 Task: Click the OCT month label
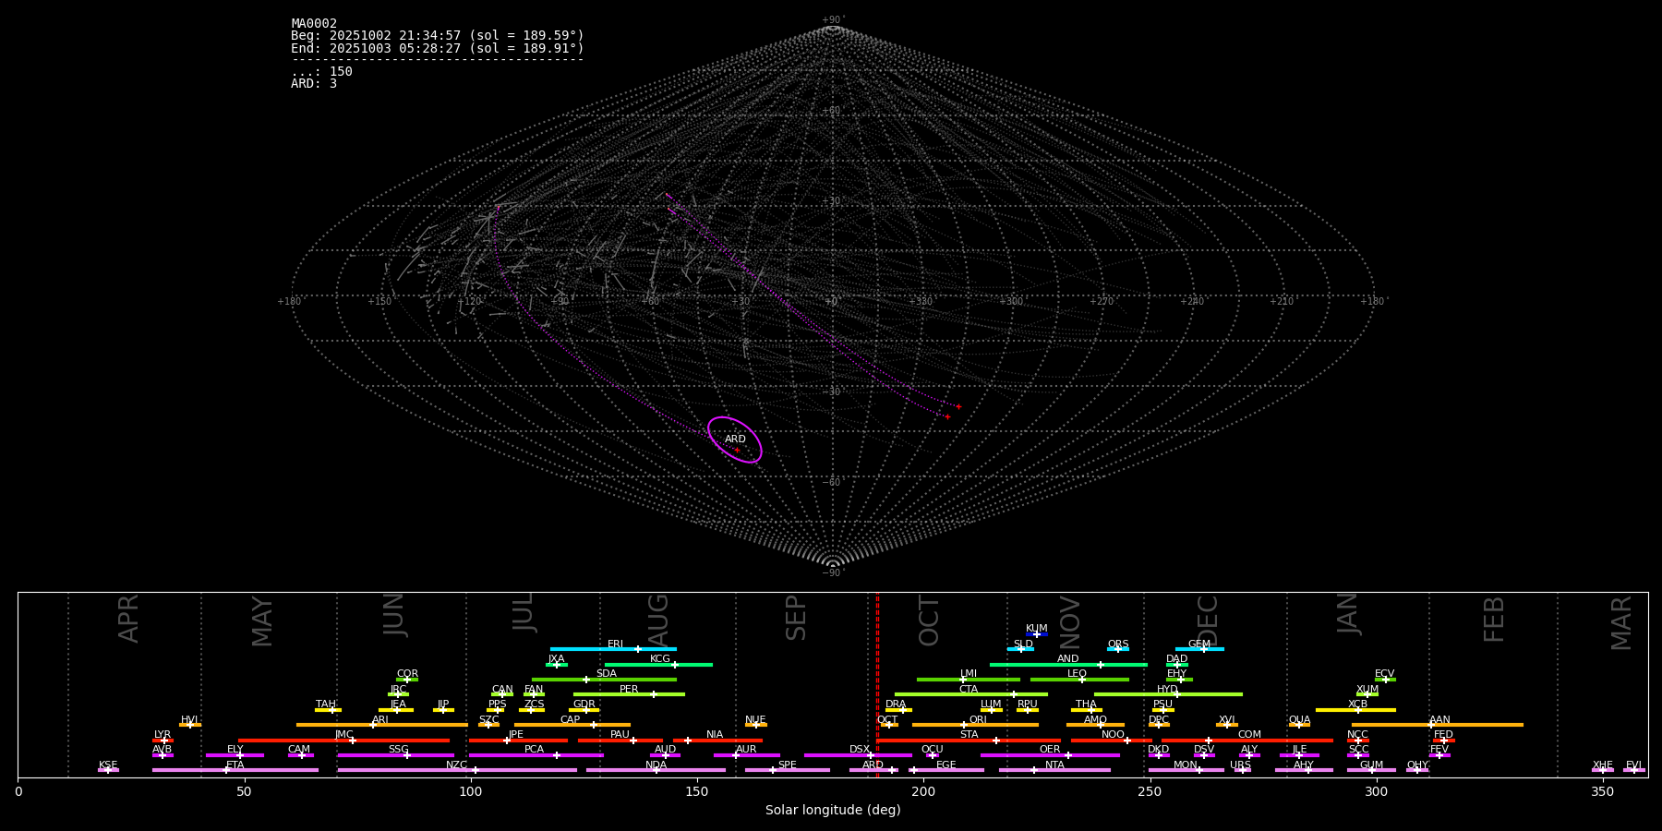pyautogui.click(x=929, y=620)
